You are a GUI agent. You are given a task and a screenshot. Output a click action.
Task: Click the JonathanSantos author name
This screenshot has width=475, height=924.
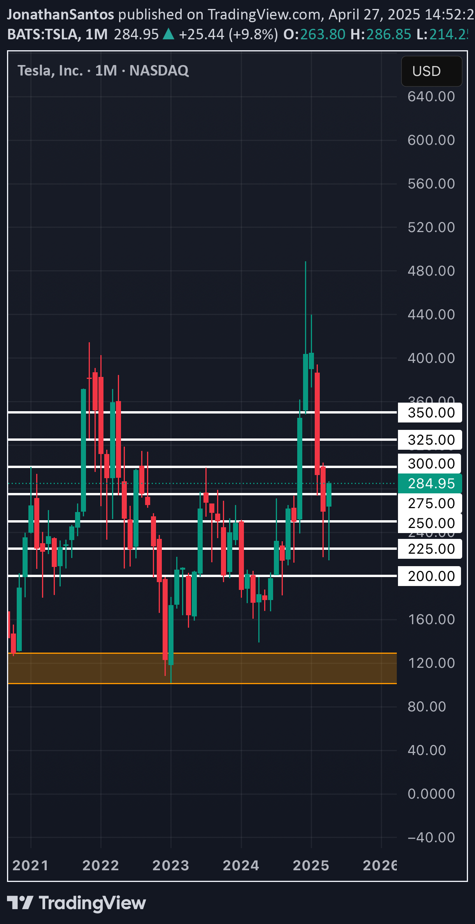click(x=61, y=14)
